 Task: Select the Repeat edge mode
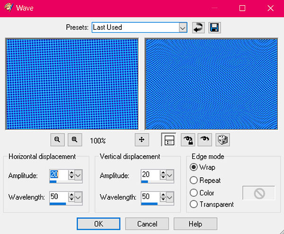point(194,180)
